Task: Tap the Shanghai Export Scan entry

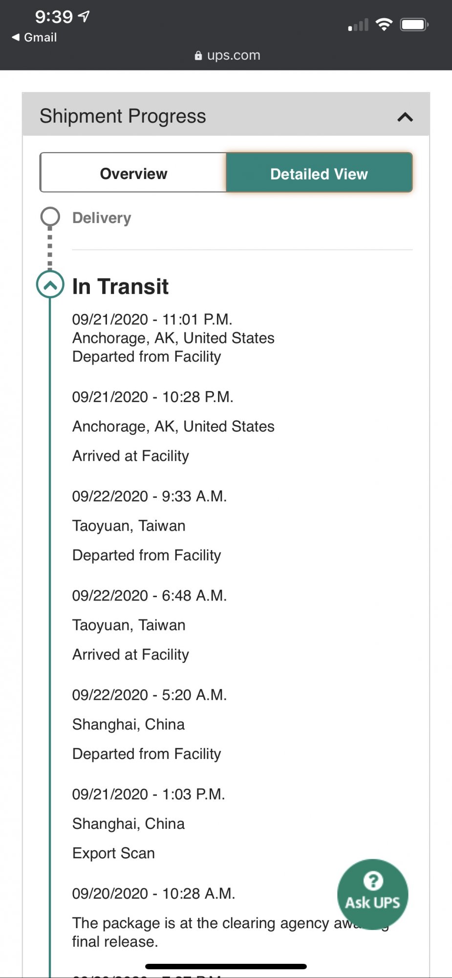Action: click(129, 824)
